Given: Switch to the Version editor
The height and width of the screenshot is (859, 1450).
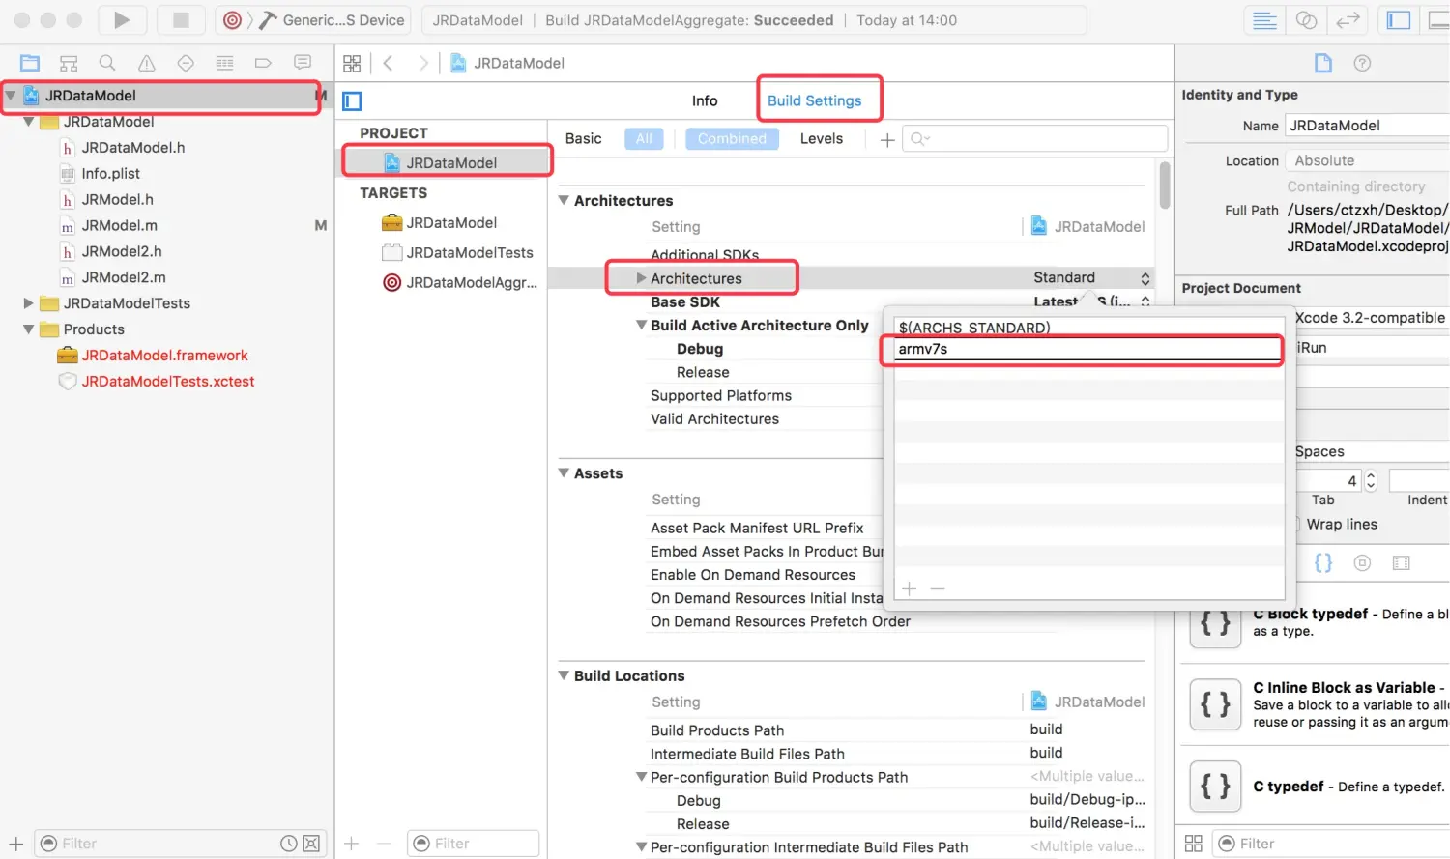Looking at the screenshot, I should tap(1348, 20).
